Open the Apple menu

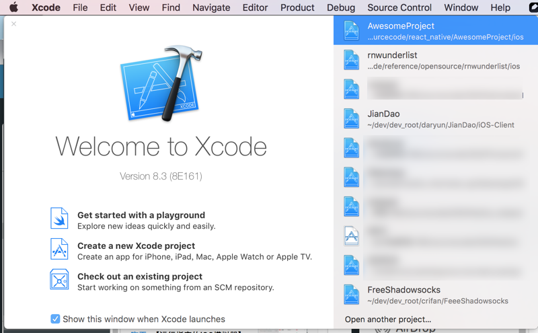[x=13, y=7]
